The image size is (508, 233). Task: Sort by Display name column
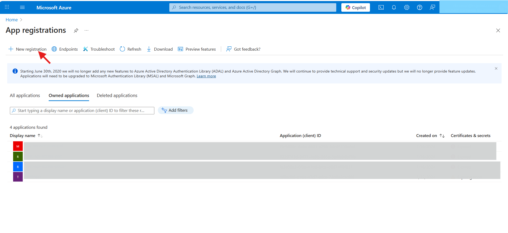[26, 136]
